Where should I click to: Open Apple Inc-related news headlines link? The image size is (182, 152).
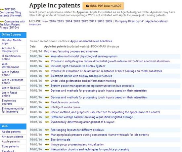point(91,41)
